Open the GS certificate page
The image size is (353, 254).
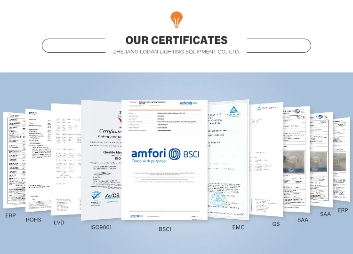(266, 160)
